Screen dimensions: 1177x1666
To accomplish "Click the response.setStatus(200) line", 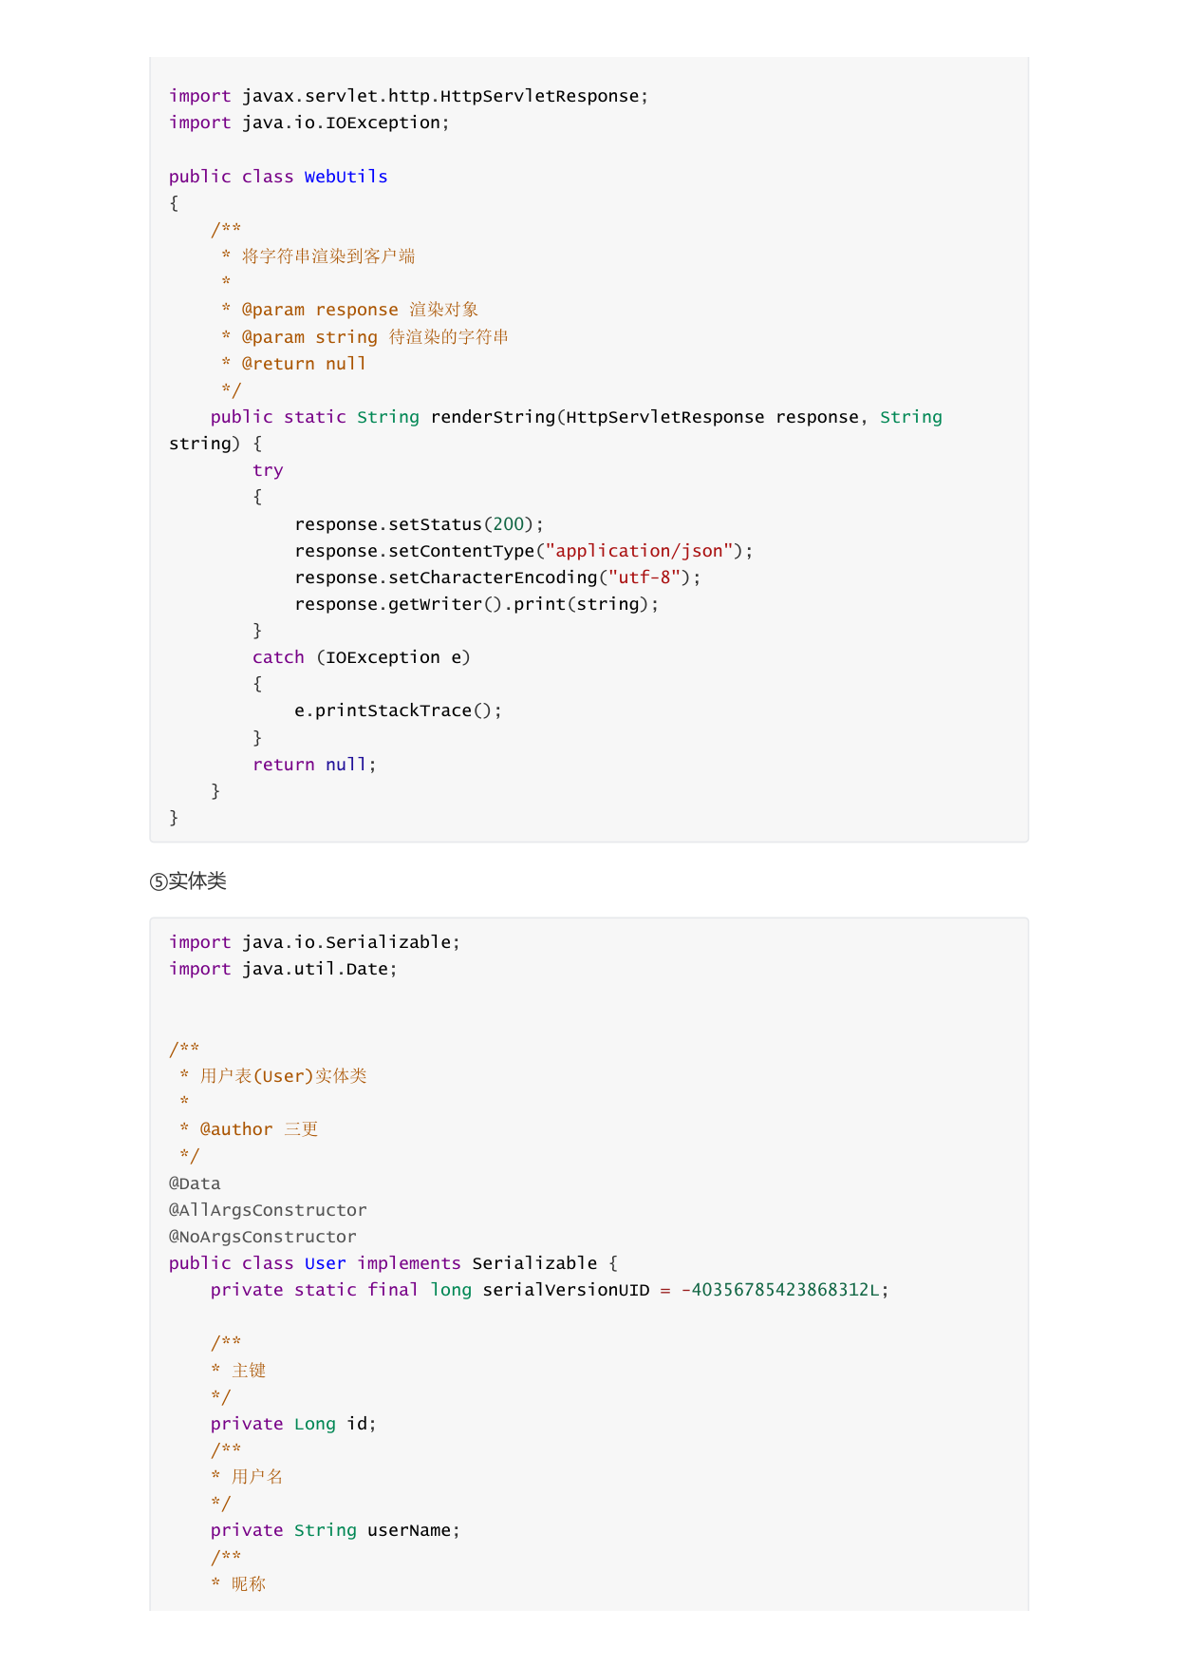I will (419, 524).
